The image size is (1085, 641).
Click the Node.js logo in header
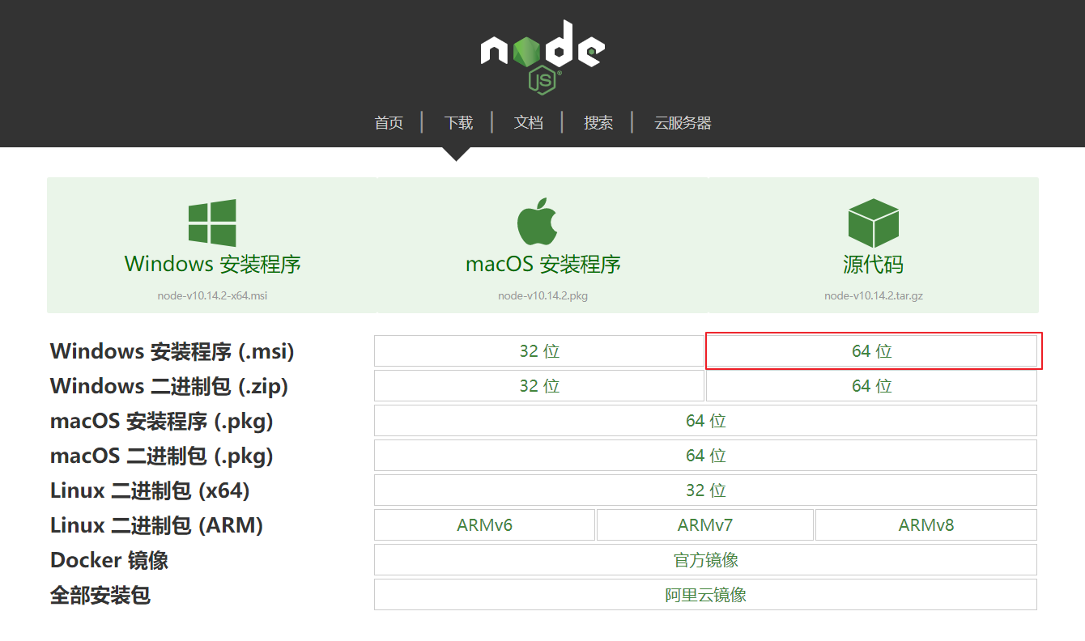542,57
